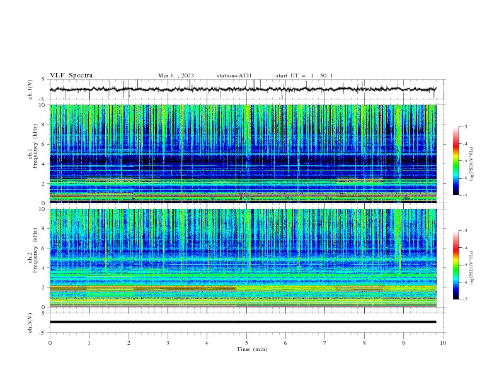The width and height of the screenshot is (499, 385).
Task: Click the "-3" label on ch.2 colorbar
Action: tap(464, 231)
